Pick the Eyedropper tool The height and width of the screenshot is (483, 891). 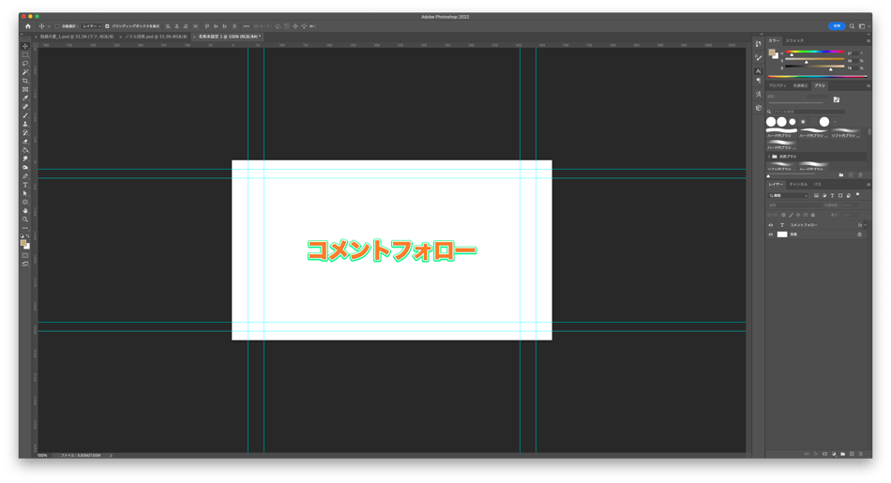point(25,98)
